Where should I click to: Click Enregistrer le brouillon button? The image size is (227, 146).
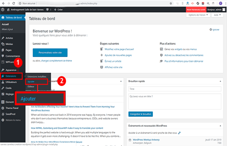(140, 114)
